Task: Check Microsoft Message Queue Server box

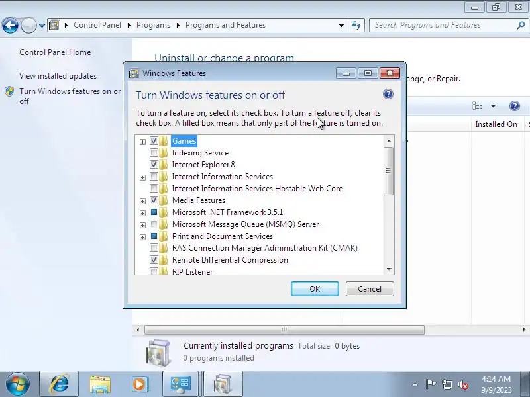Action: pyautogui.click(x=154, y=224)
